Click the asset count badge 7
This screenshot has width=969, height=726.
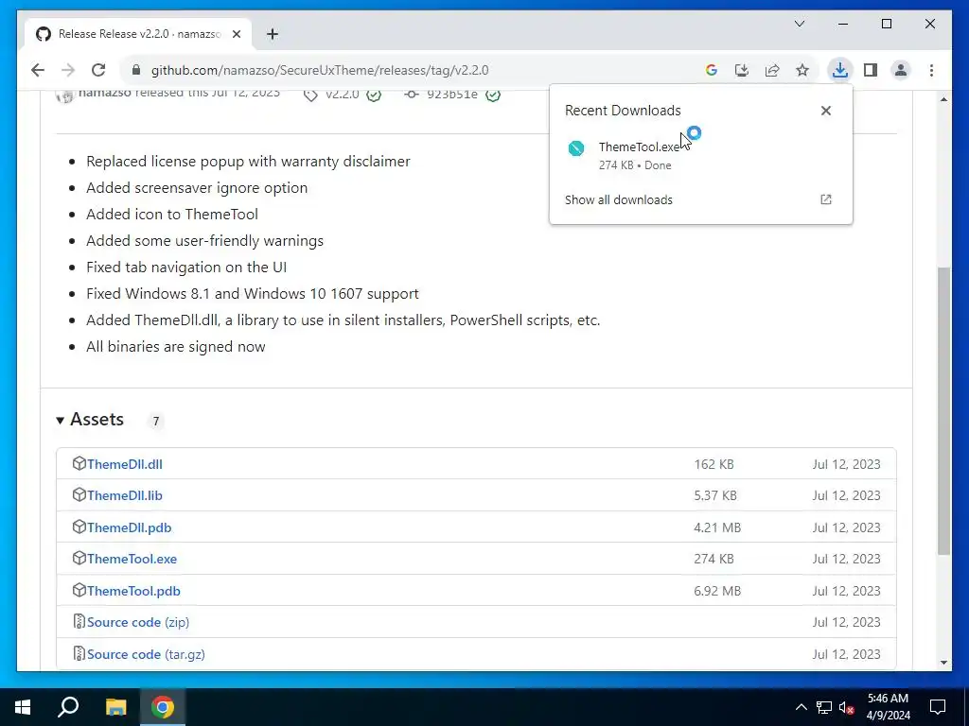(156, 421)
